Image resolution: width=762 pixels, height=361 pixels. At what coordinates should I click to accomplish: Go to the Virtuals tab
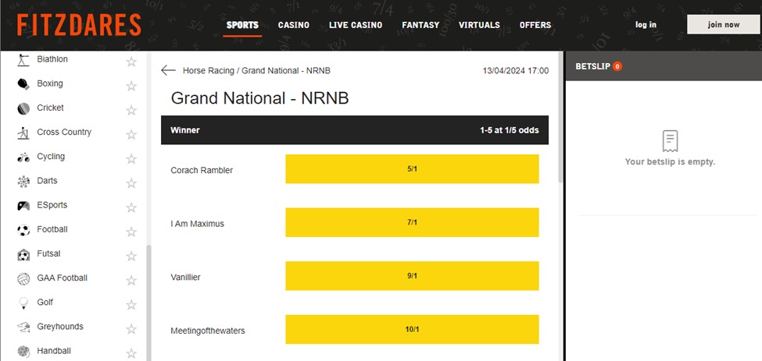[x=479, y=25]
